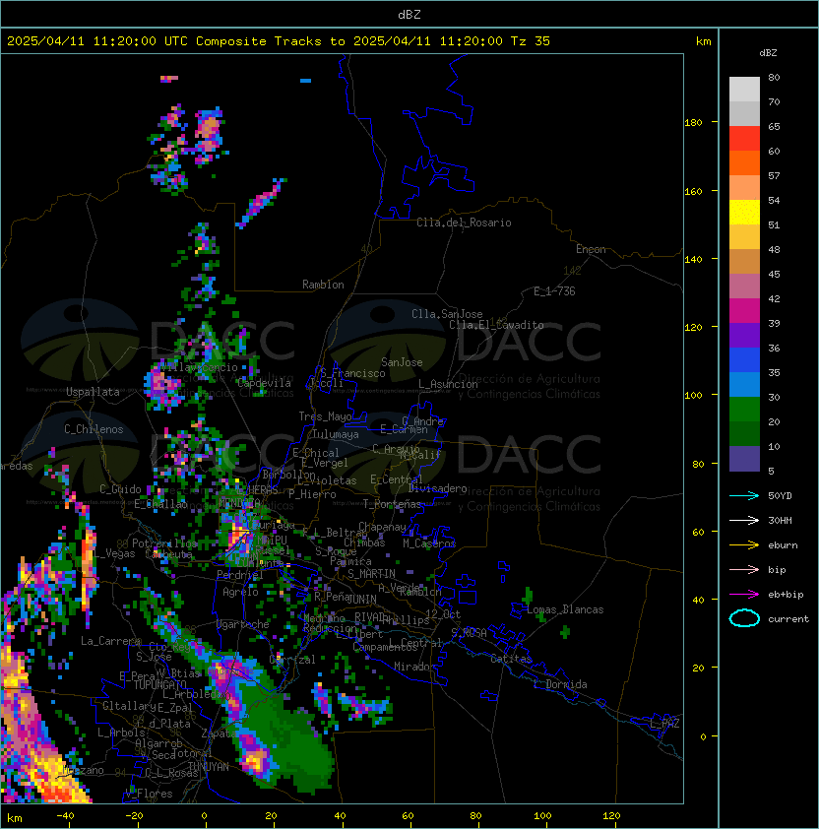This screenshot has height=829, width=819.
Task: Click the cyan 50YD track arrow in legend
Action: [x=744, y=496]
